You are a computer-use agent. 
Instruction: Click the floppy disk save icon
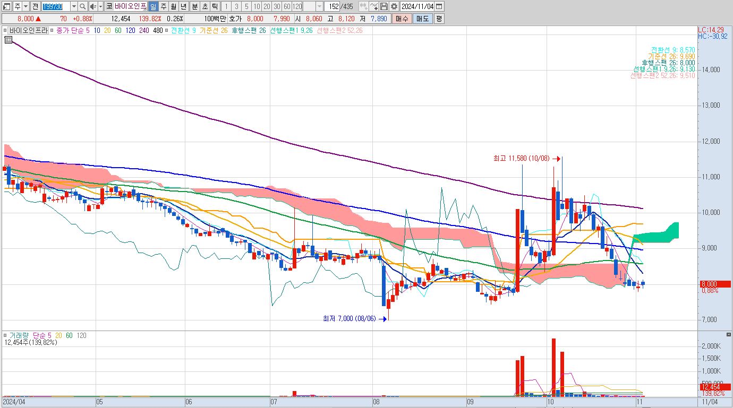[x=384, y=6]
